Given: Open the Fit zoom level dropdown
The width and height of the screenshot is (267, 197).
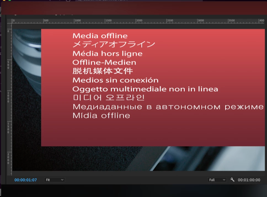Looking at the screenshot, I should [x=55, y=180].
